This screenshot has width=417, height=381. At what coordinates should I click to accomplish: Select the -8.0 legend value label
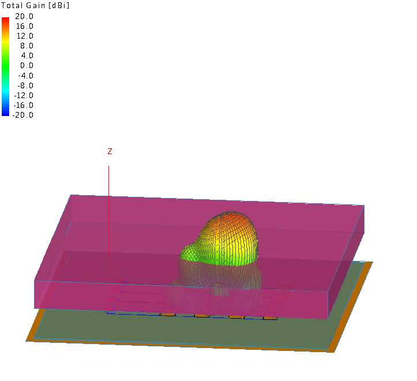point(24,85)
